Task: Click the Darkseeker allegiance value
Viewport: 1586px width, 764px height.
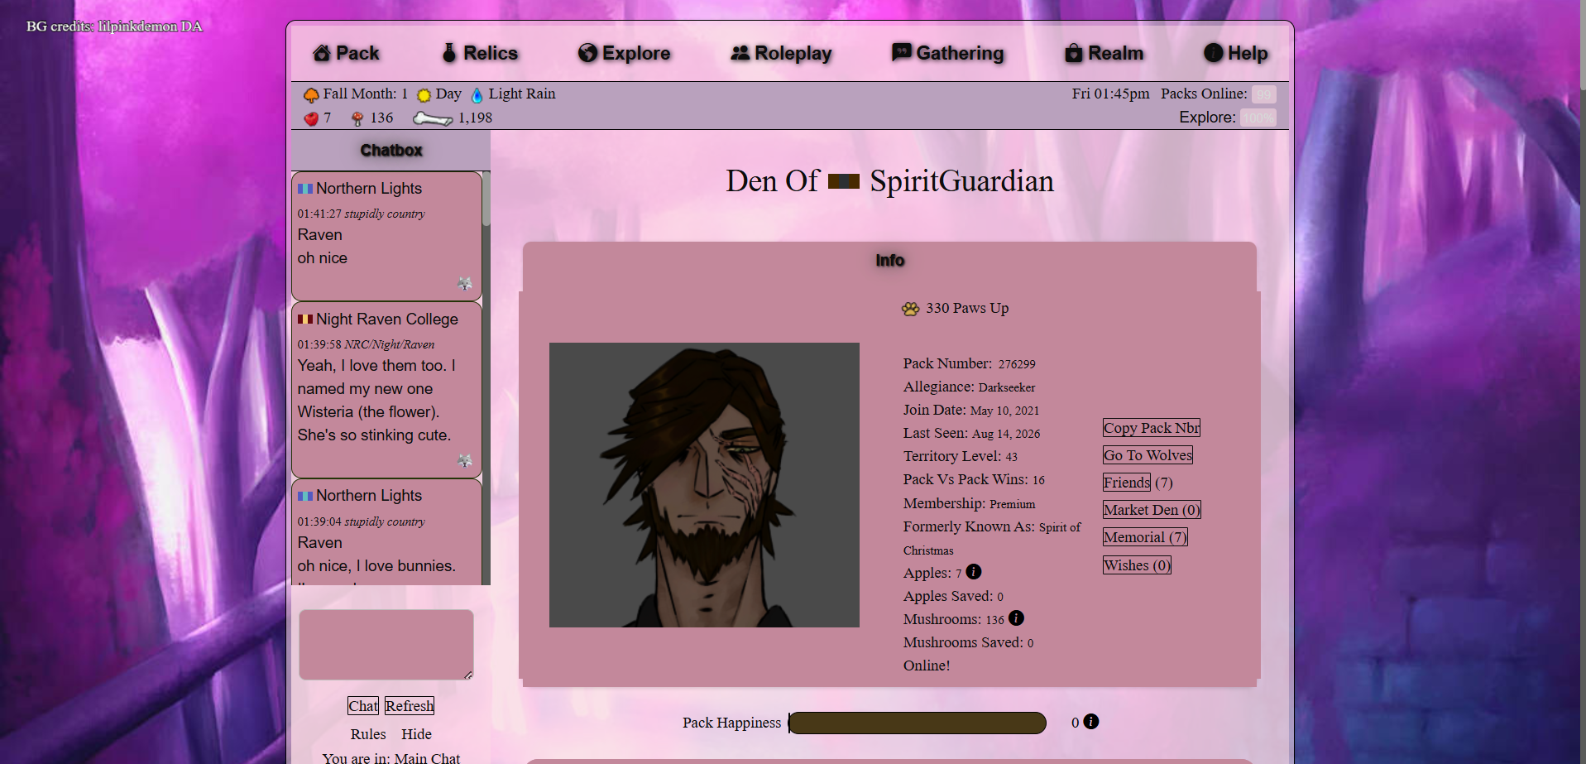Action: pos(1007,387)
